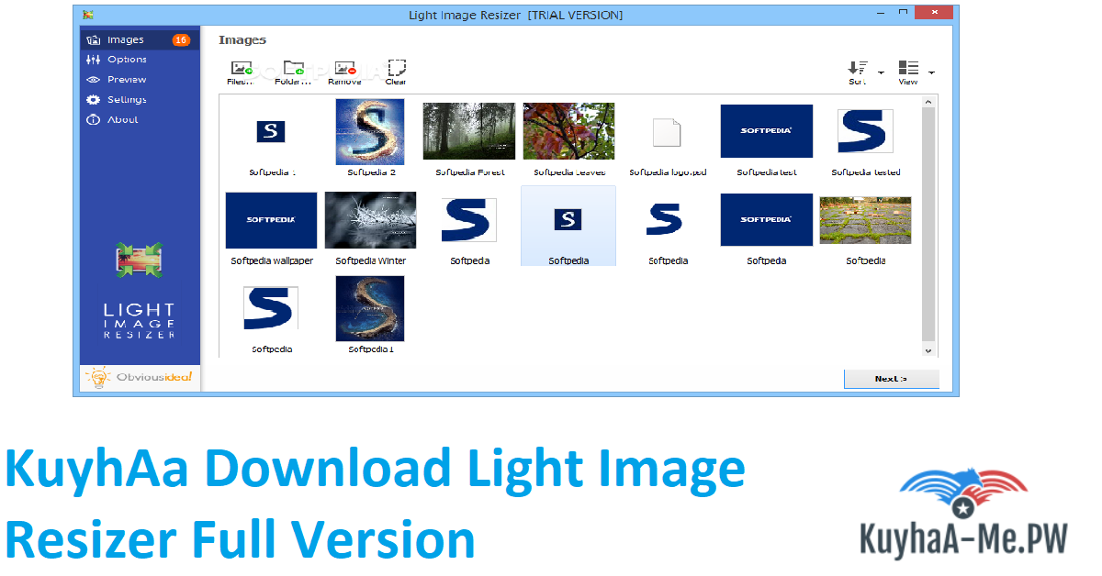
Task: Click the 'Softpedia Forest' file name label
Action: (x=470, y=172)
